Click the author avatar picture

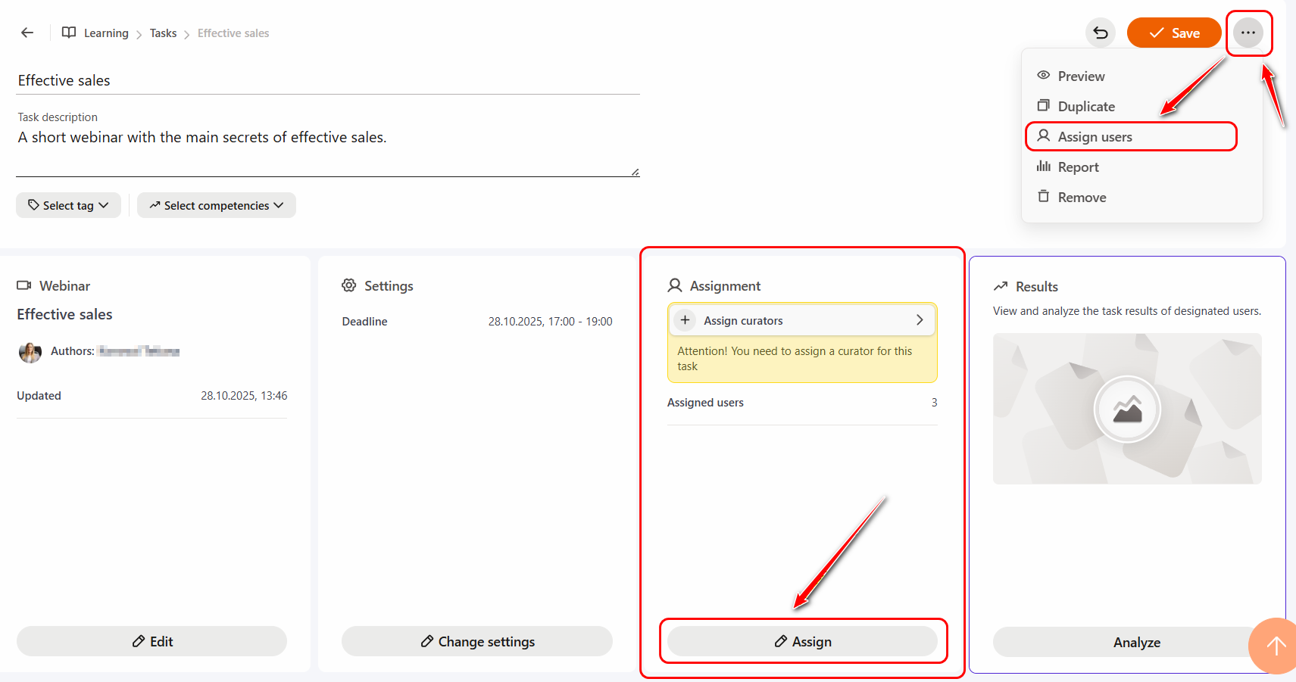click(30, 352)
